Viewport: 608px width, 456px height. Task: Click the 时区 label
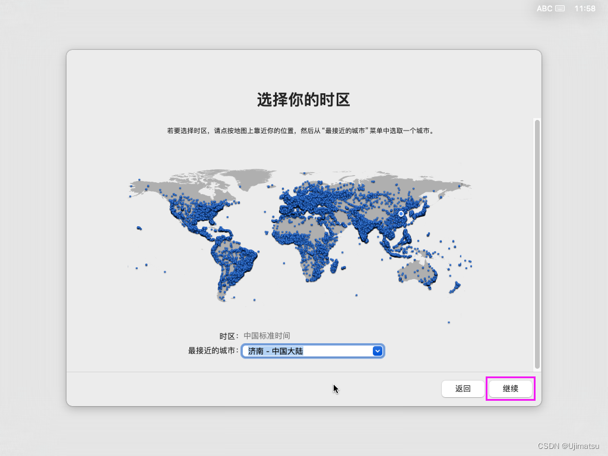pyautogui.click(x=229, y=336)
